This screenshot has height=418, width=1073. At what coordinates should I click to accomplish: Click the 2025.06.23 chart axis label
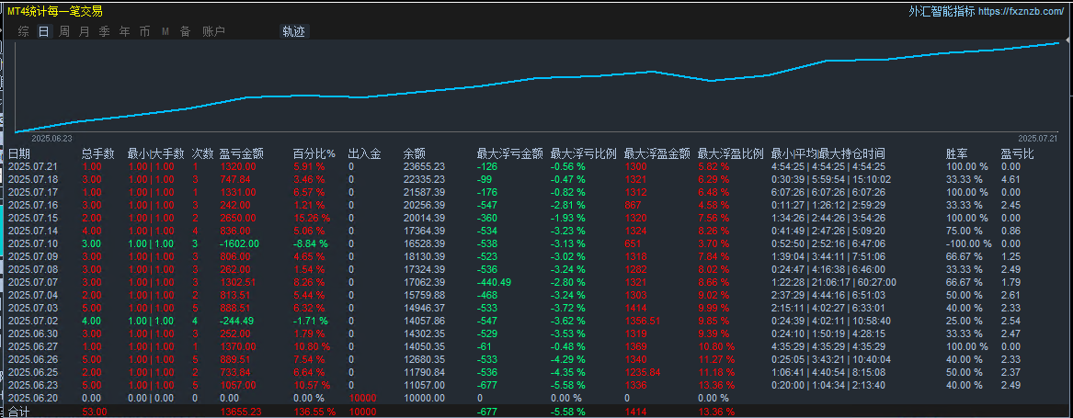pos(51,138)
